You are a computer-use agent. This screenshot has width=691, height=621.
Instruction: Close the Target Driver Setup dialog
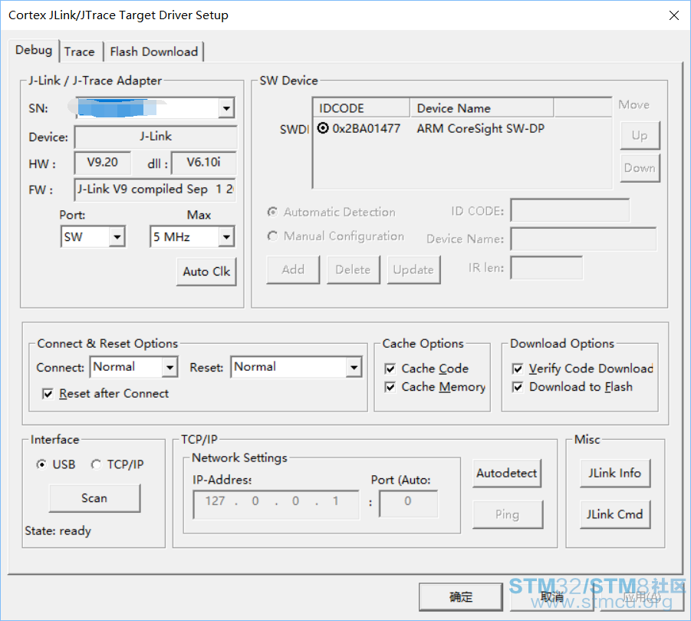pos(674,15)
